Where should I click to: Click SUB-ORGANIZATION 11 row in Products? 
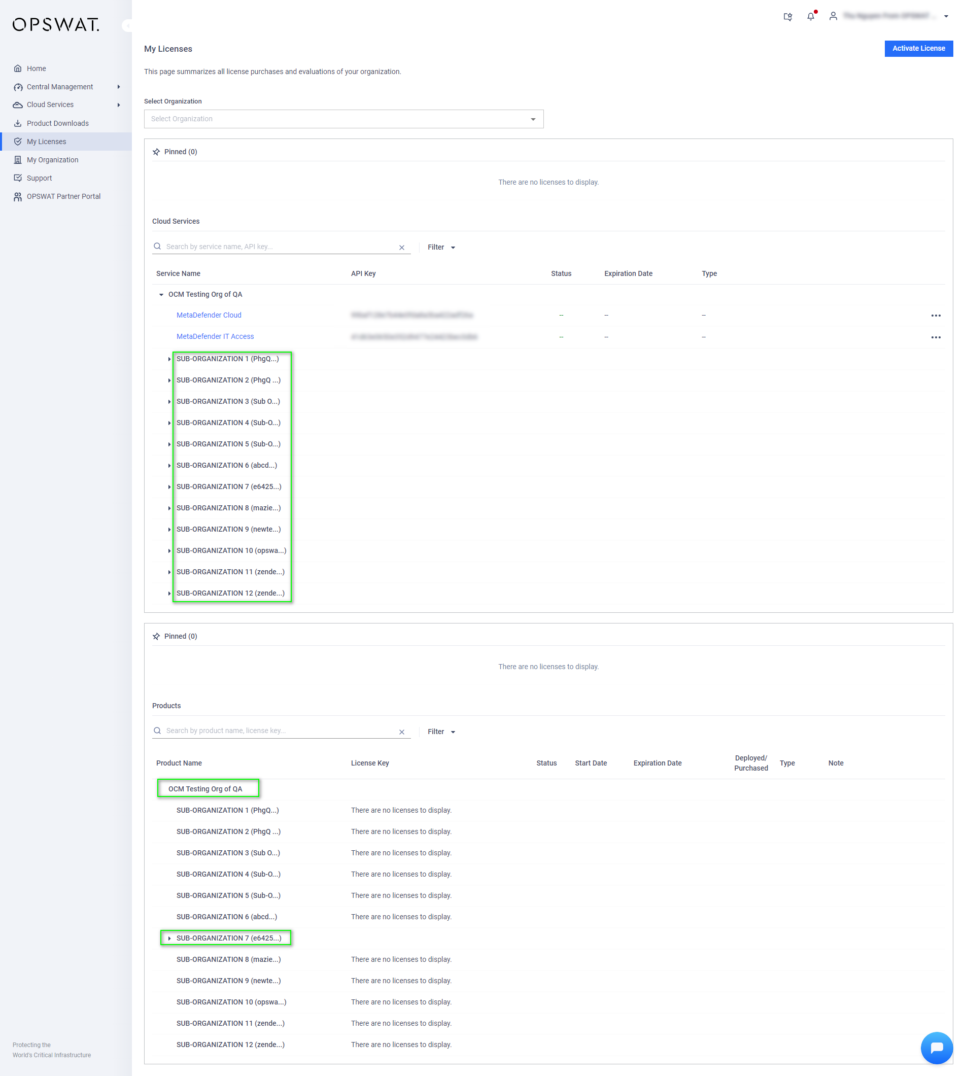click(x=549, y=1024)
